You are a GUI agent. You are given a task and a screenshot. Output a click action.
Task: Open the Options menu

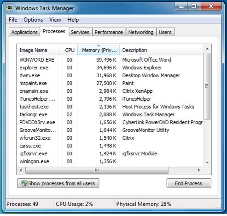tap(33, 20)
